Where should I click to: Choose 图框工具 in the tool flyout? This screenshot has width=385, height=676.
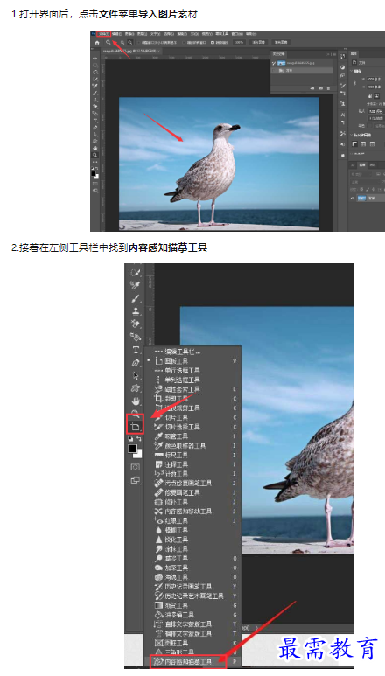tap(171, 643)
